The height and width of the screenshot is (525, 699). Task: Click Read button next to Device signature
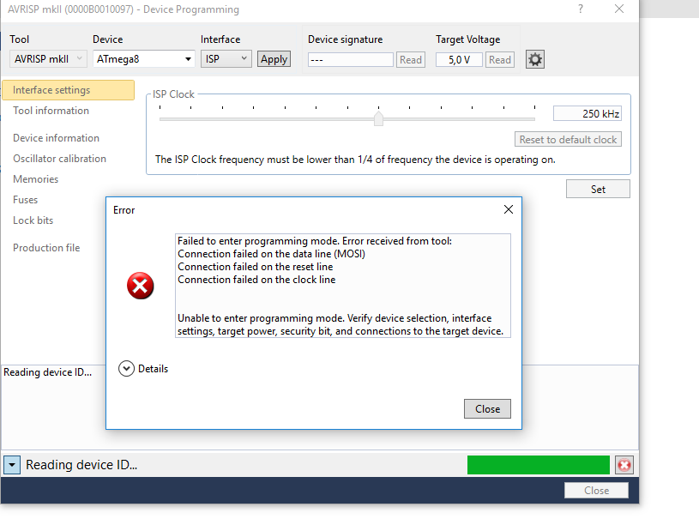point(411,60)
